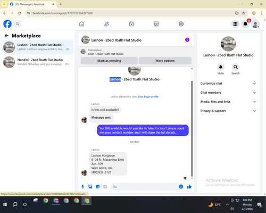
Task: Bookmark this page with the star icon
Action: [x=244, y=13]
